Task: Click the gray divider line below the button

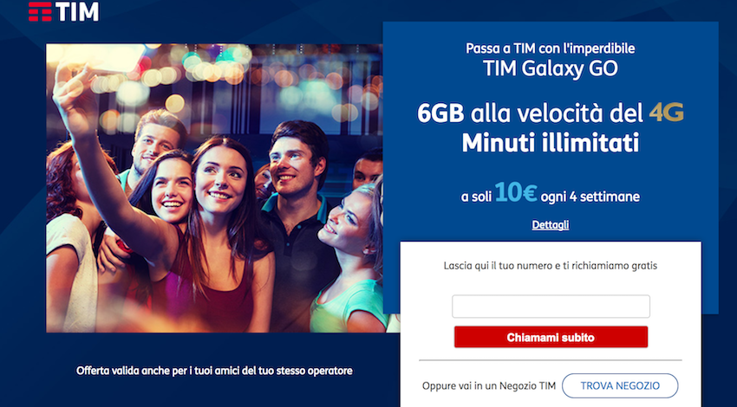Action: 551,360
